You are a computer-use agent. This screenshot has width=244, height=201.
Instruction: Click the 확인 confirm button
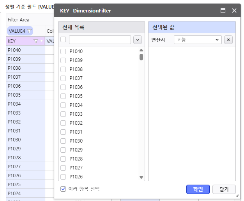pos(198,189)
